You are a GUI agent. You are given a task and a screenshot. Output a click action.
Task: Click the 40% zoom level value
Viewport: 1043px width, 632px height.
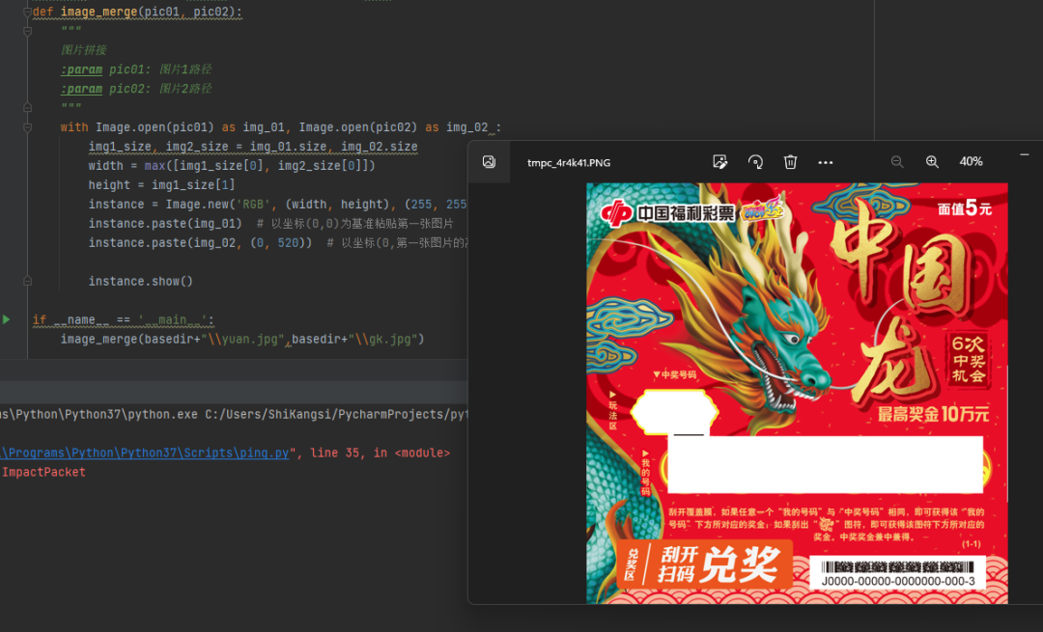click(x=971, y=161)
